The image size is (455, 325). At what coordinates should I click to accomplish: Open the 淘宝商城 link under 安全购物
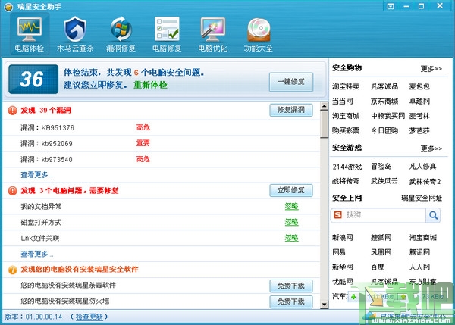coord(346,116)
